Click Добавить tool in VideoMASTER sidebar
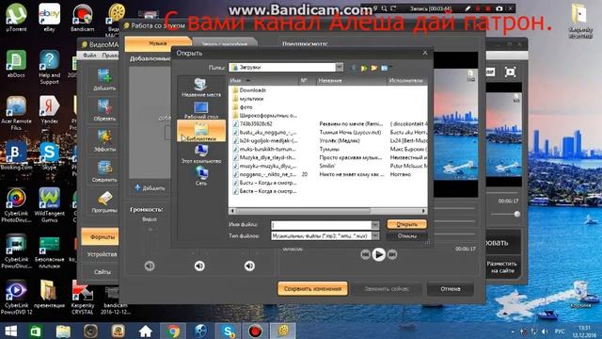This screenshot has height=339, width=602. pyautogui.click(x=104, y=79)
